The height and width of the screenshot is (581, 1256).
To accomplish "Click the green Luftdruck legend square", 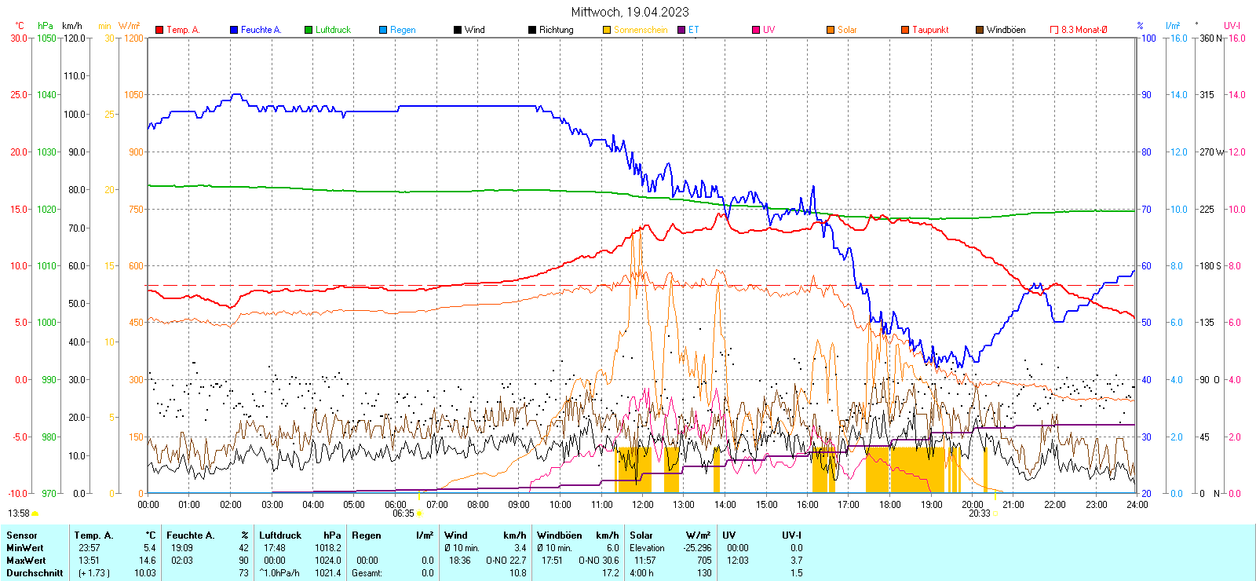I will pos(309,30).
